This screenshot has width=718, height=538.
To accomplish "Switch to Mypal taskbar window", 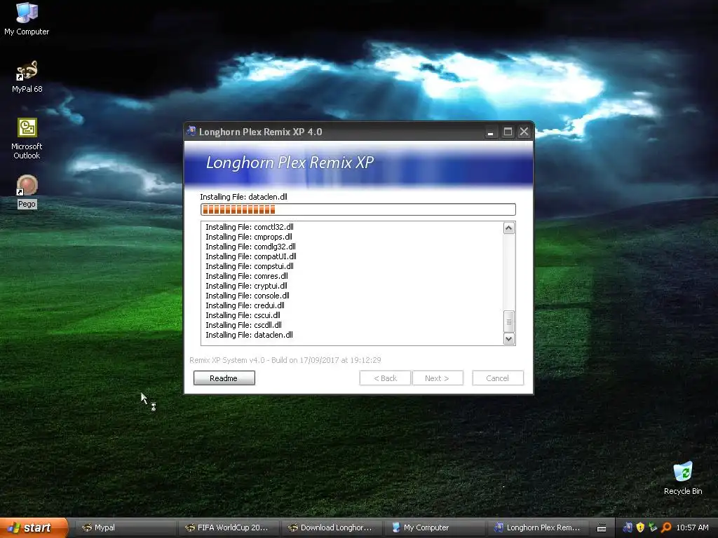I will point(124,527).
